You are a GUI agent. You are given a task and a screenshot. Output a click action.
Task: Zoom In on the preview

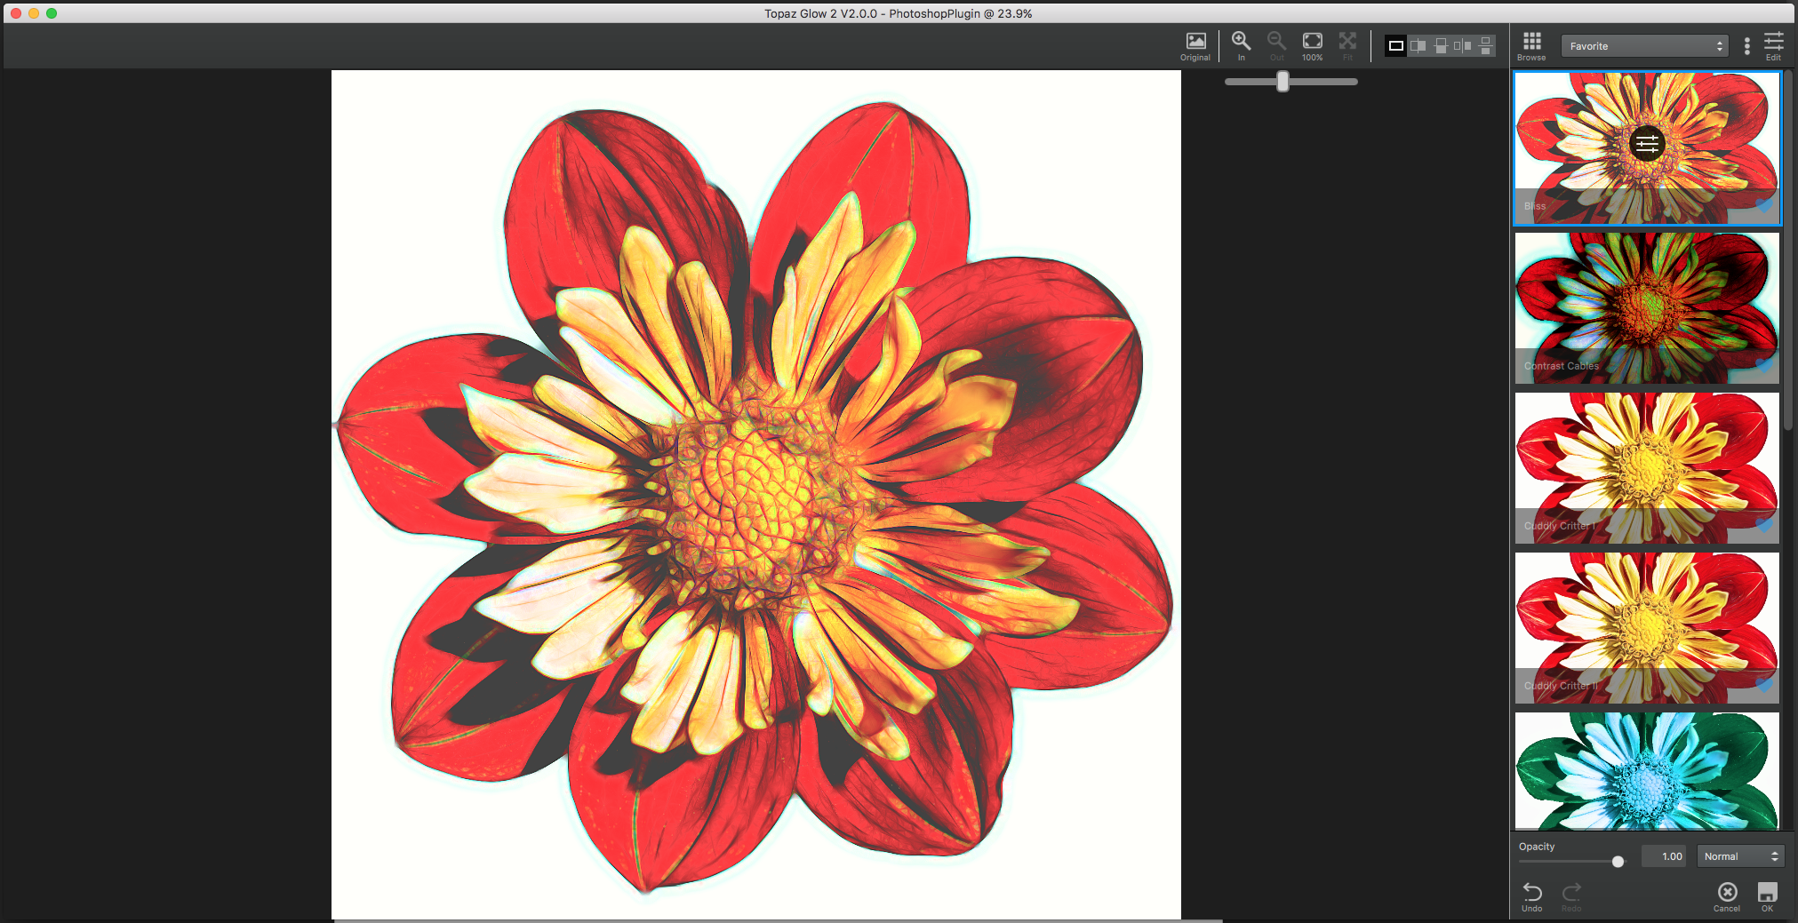click(x=1241, y=46)
